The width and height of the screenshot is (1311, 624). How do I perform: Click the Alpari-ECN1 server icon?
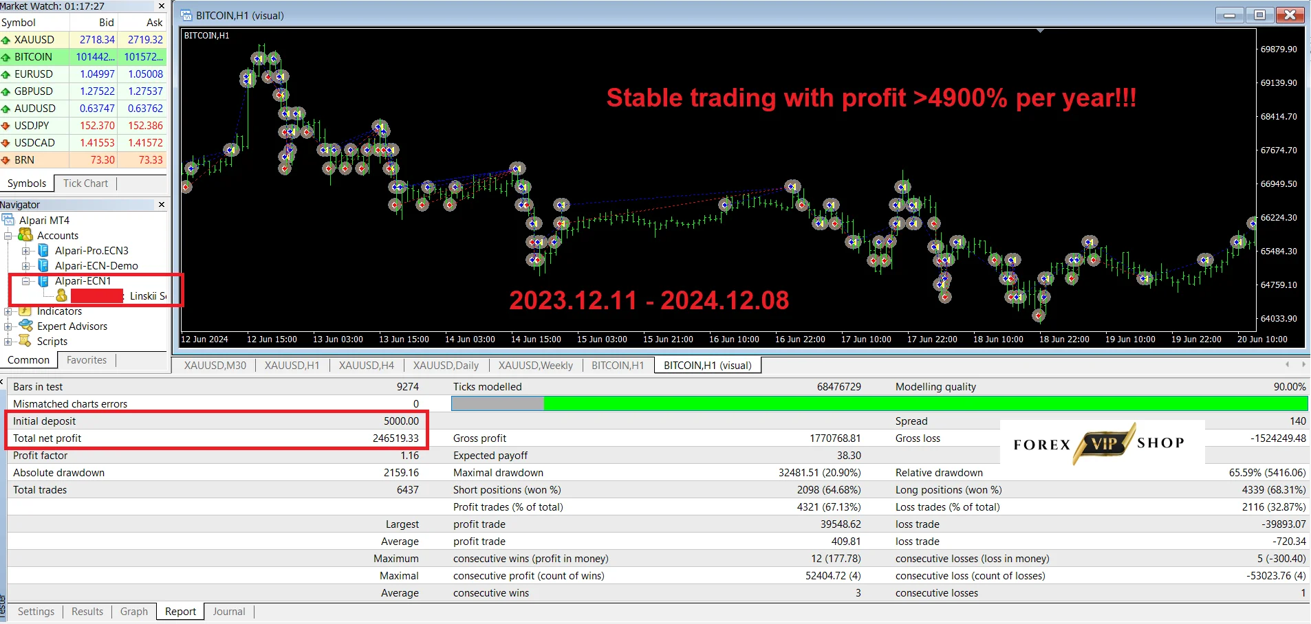[x=43, y=280]
